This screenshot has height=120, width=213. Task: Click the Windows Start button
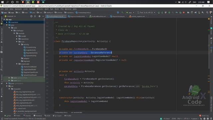pyautogui.click(x=2, y=2)
